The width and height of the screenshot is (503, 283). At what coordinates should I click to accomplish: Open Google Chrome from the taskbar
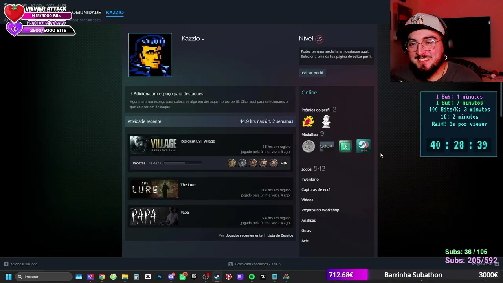pyautogui.click(x=102, y=277)
